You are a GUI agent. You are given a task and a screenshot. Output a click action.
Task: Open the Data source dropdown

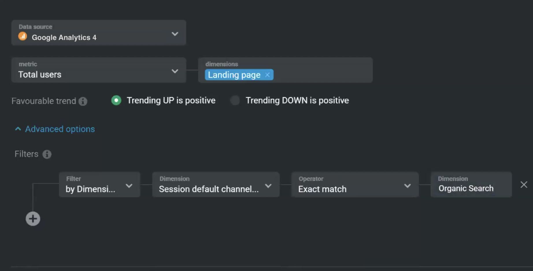click(99, 33)
